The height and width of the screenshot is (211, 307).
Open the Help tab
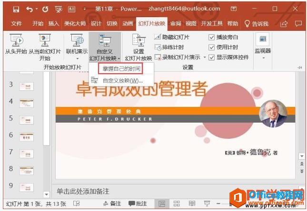click(233, 24)
